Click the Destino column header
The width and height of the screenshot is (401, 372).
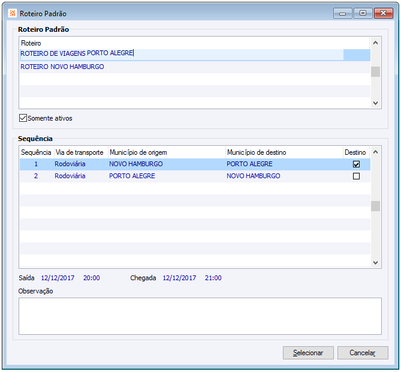pyautogui.click(x=356, y=152)
